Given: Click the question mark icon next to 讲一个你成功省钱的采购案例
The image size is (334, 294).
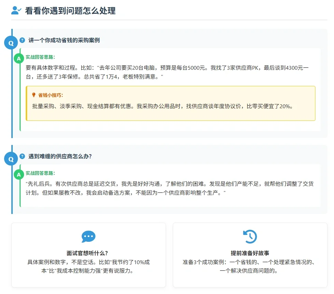Looking at the screenshot, I should (22, 40).
